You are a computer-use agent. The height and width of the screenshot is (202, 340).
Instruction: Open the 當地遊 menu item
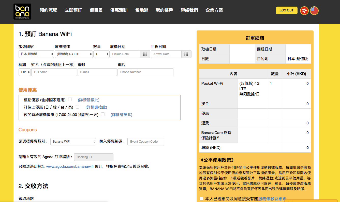click(x=142, y=10)
